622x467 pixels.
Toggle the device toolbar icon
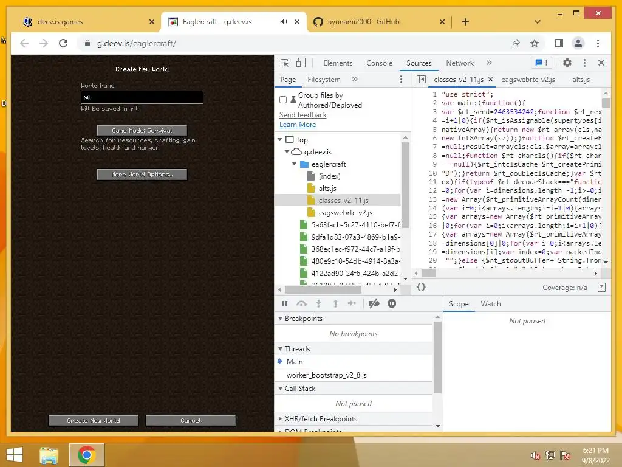[301, 63]
